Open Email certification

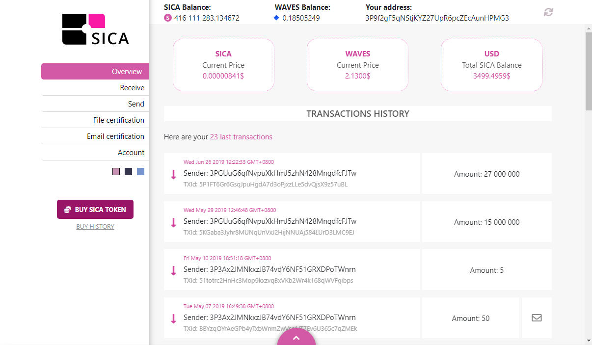(x=95, y=136)
